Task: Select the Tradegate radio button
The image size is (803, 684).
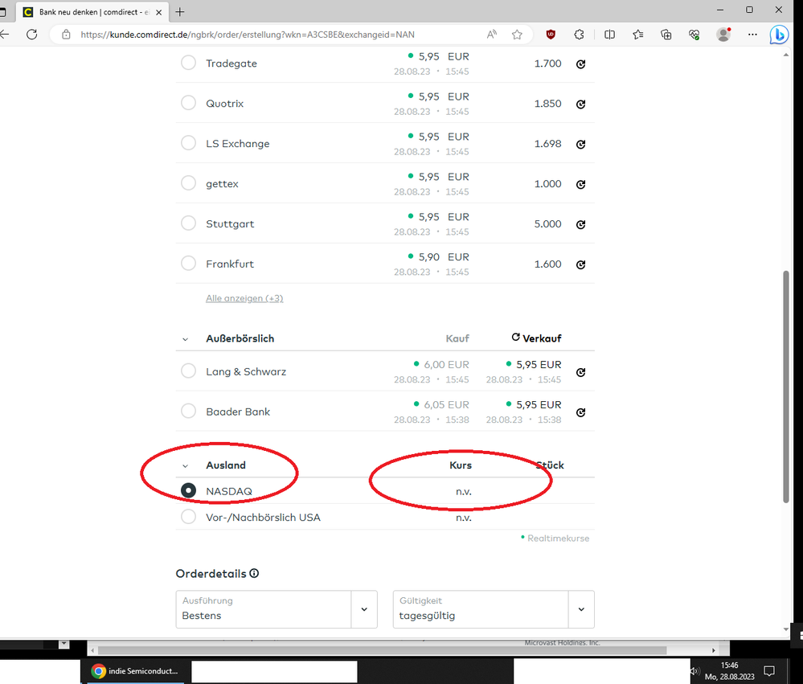Action: coord(188,63)
